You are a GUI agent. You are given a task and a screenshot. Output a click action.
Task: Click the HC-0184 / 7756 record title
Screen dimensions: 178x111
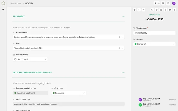point(154,19)
